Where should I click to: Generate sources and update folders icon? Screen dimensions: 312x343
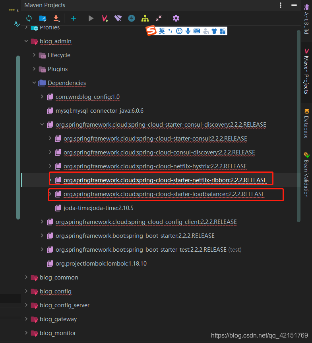(43, 18)
